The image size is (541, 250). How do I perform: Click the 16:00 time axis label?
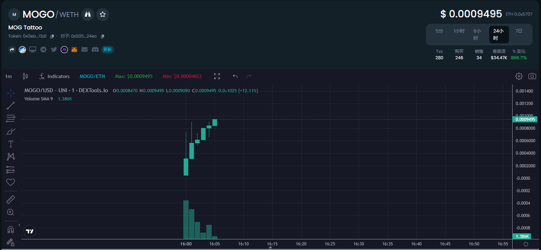click(x=186, y=244)
